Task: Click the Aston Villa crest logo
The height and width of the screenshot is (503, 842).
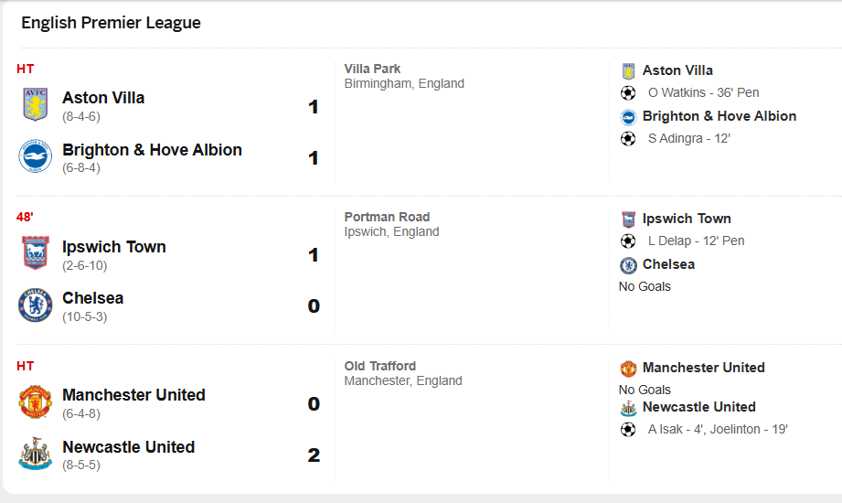Action: 36,104
